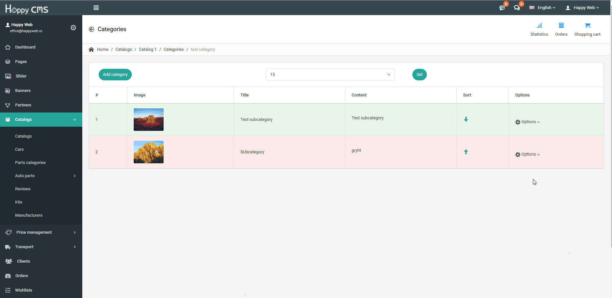
Task: Open the Shopping cart icon
Action: tap(588, 26)
